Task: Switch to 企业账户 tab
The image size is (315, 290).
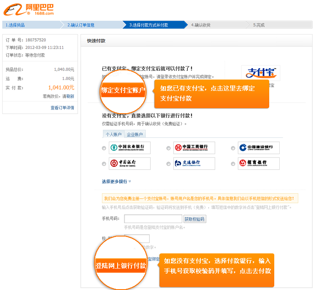Action: [135, 134]
